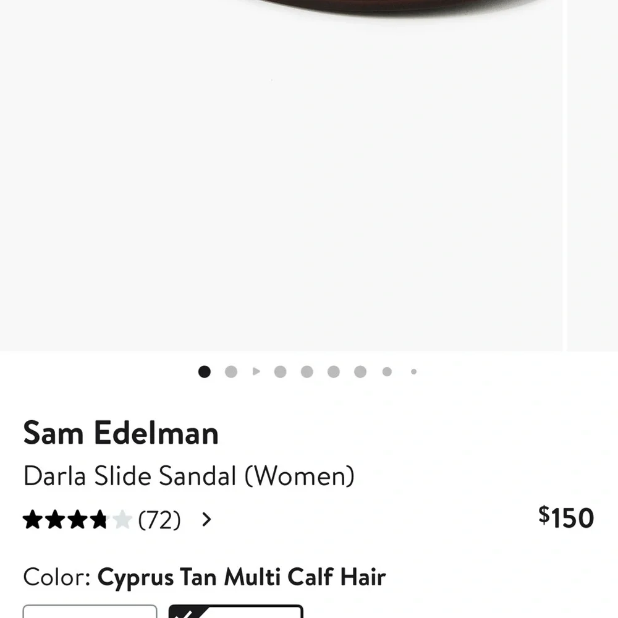Expand the Color options section
Viewport: 618px width, 618px height.
[x=204, y=577]
